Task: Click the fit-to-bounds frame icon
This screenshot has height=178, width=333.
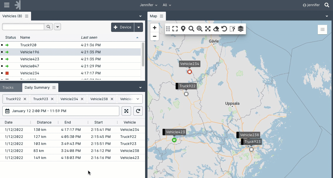Action: pos(175,29)
